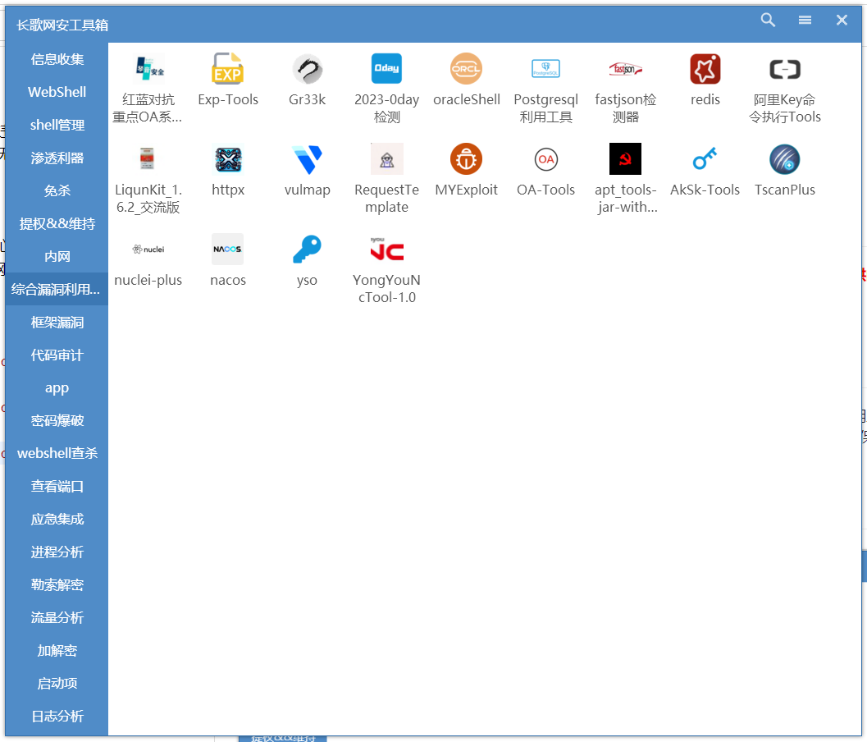This screenshot has width=867, height=742.
Task: Launch the apt_tools-jar-with icon
Action: (625, 159)
